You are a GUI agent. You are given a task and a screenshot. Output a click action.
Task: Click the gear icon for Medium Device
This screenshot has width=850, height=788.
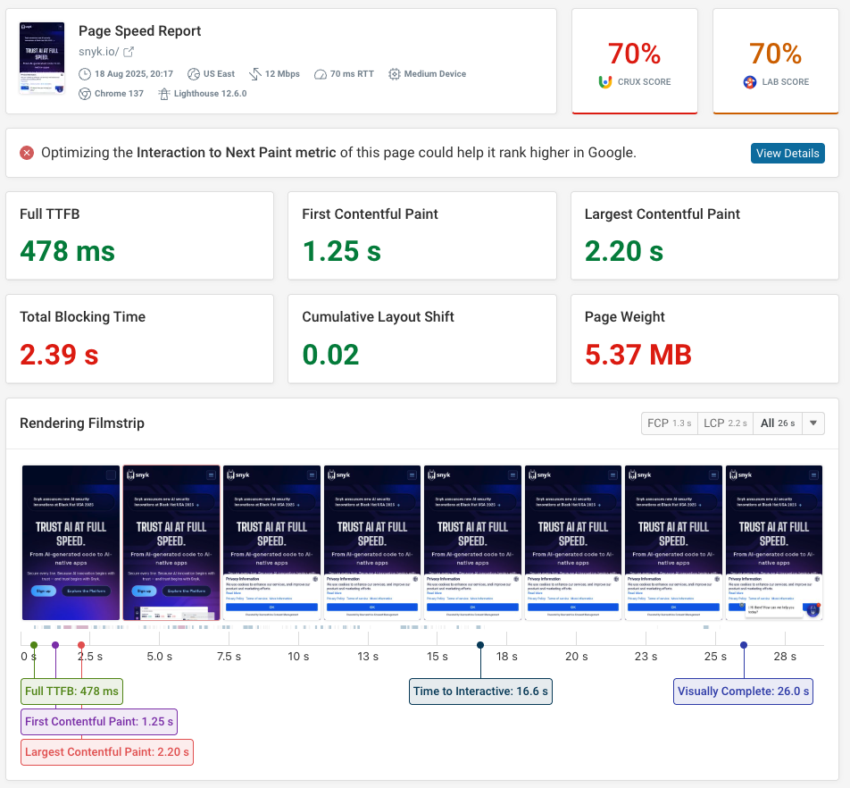coord(394,74)
